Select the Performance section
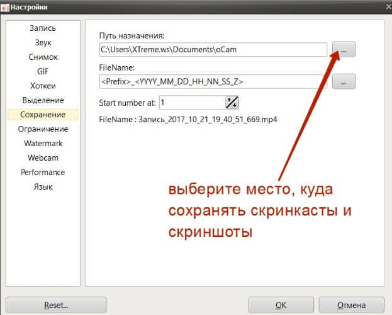Image resolution: width=392 pixels, height=315 pixels. pos(43,172)
